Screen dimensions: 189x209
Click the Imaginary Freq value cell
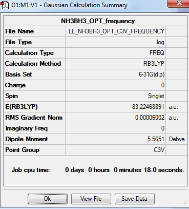[x=115, y=128]
